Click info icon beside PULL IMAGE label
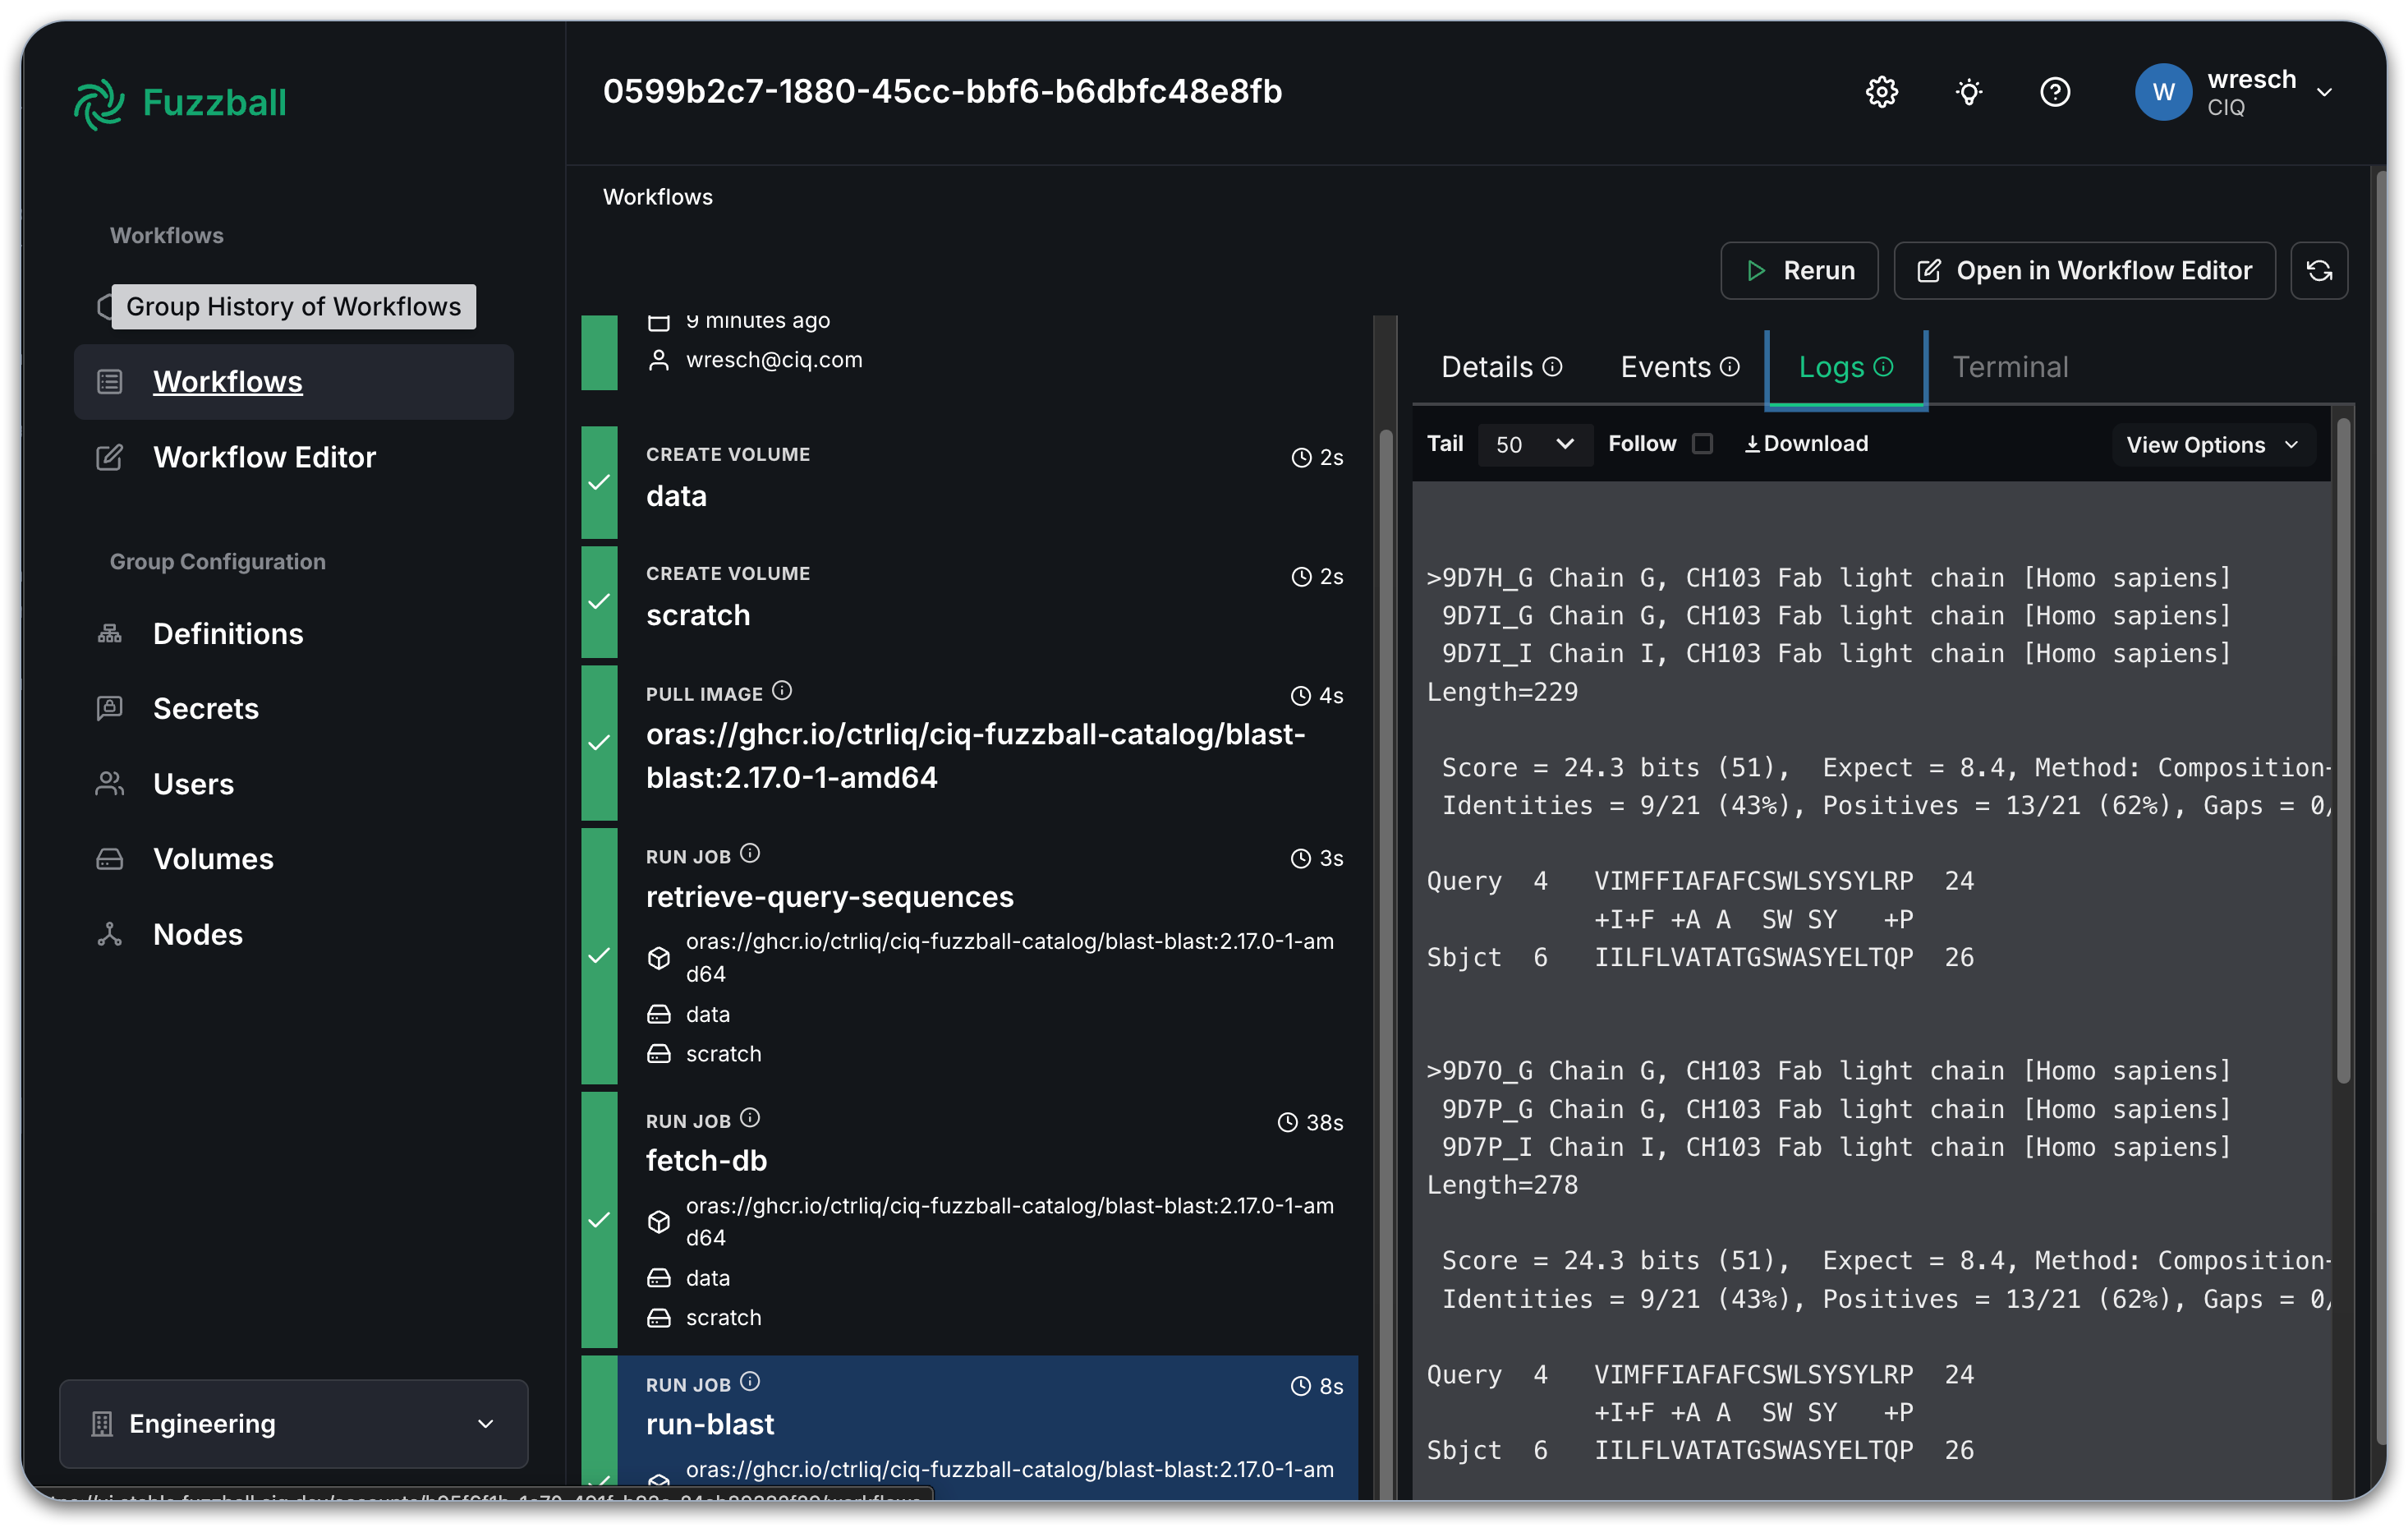The image size is (2408, 1528). [782, 691]
